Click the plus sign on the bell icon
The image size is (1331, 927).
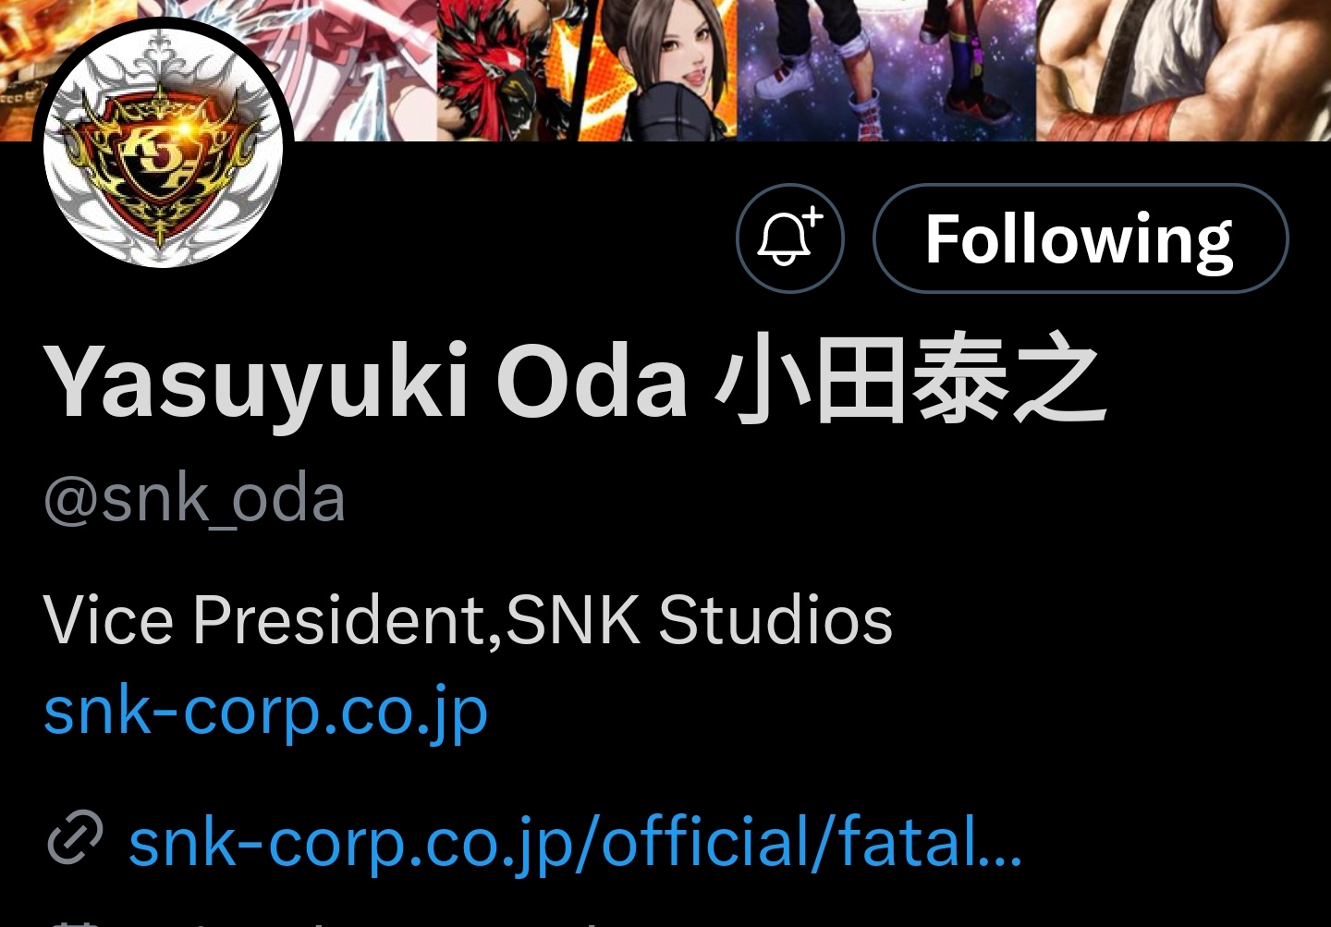pos(812,218)
